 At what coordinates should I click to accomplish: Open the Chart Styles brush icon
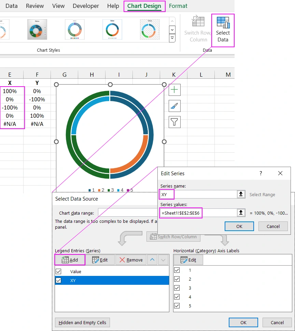(x=174, y=106)
